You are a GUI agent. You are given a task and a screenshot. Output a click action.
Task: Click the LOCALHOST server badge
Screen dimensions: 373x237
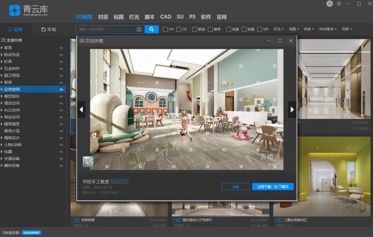click(x=32, y=233)
